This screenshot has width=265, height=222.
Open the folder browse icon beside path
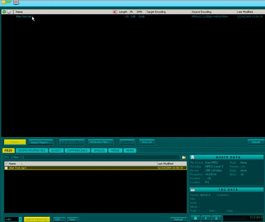184,157
